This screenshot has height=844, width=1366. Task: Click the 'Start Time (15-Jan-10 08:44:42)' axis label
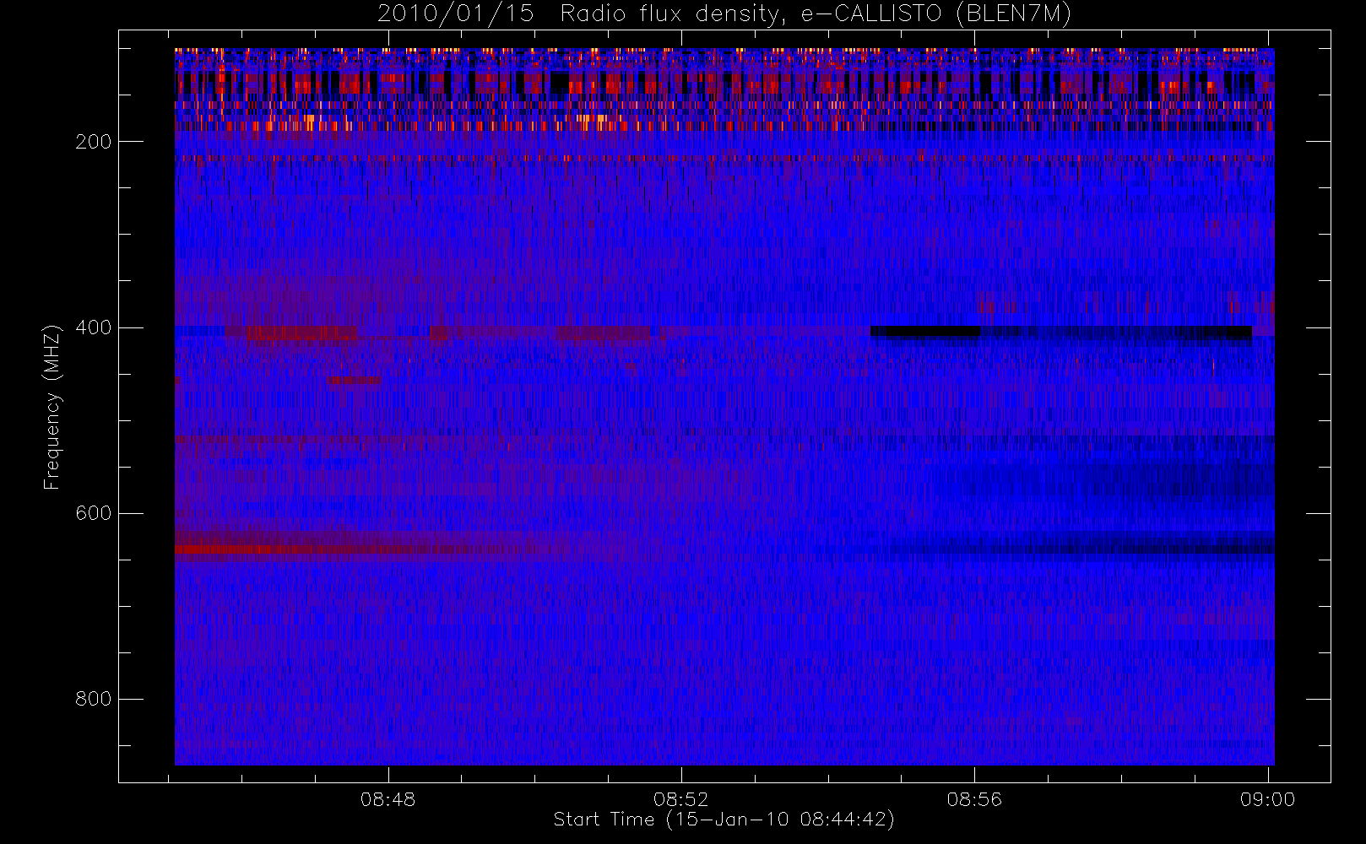(724, 820)
